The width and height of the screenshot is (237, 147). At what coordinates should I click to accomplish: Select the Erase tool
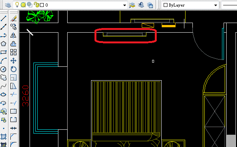click(x=13, y=18)
